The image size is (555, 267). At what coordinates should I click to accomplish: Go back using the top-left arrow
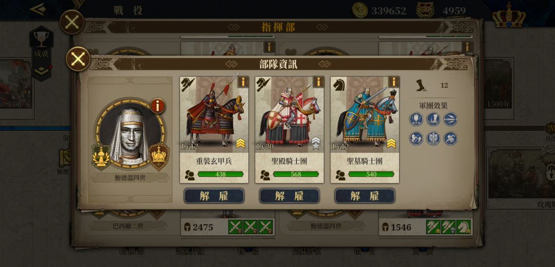coord(38,9)
